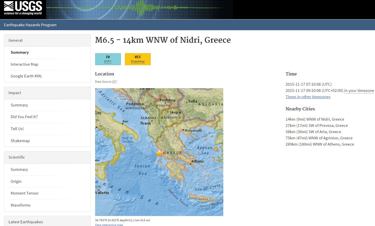Open the View interactive map link
The height and width of the screenshot is (226, 375).
(109, 225)
